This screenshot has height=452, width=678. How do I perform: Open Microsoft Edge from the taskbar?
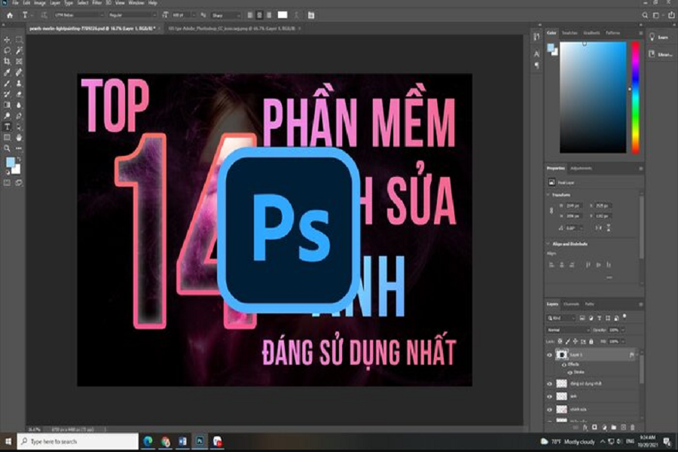point(148,441)
